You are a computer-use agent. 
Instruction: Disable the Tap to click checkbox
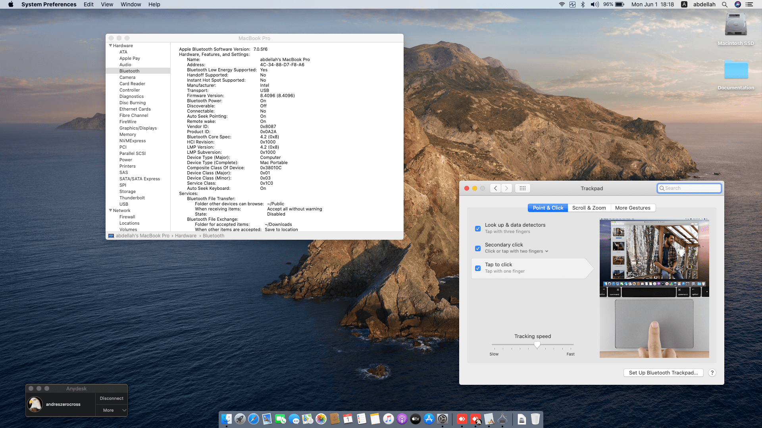tap(478, 268)
